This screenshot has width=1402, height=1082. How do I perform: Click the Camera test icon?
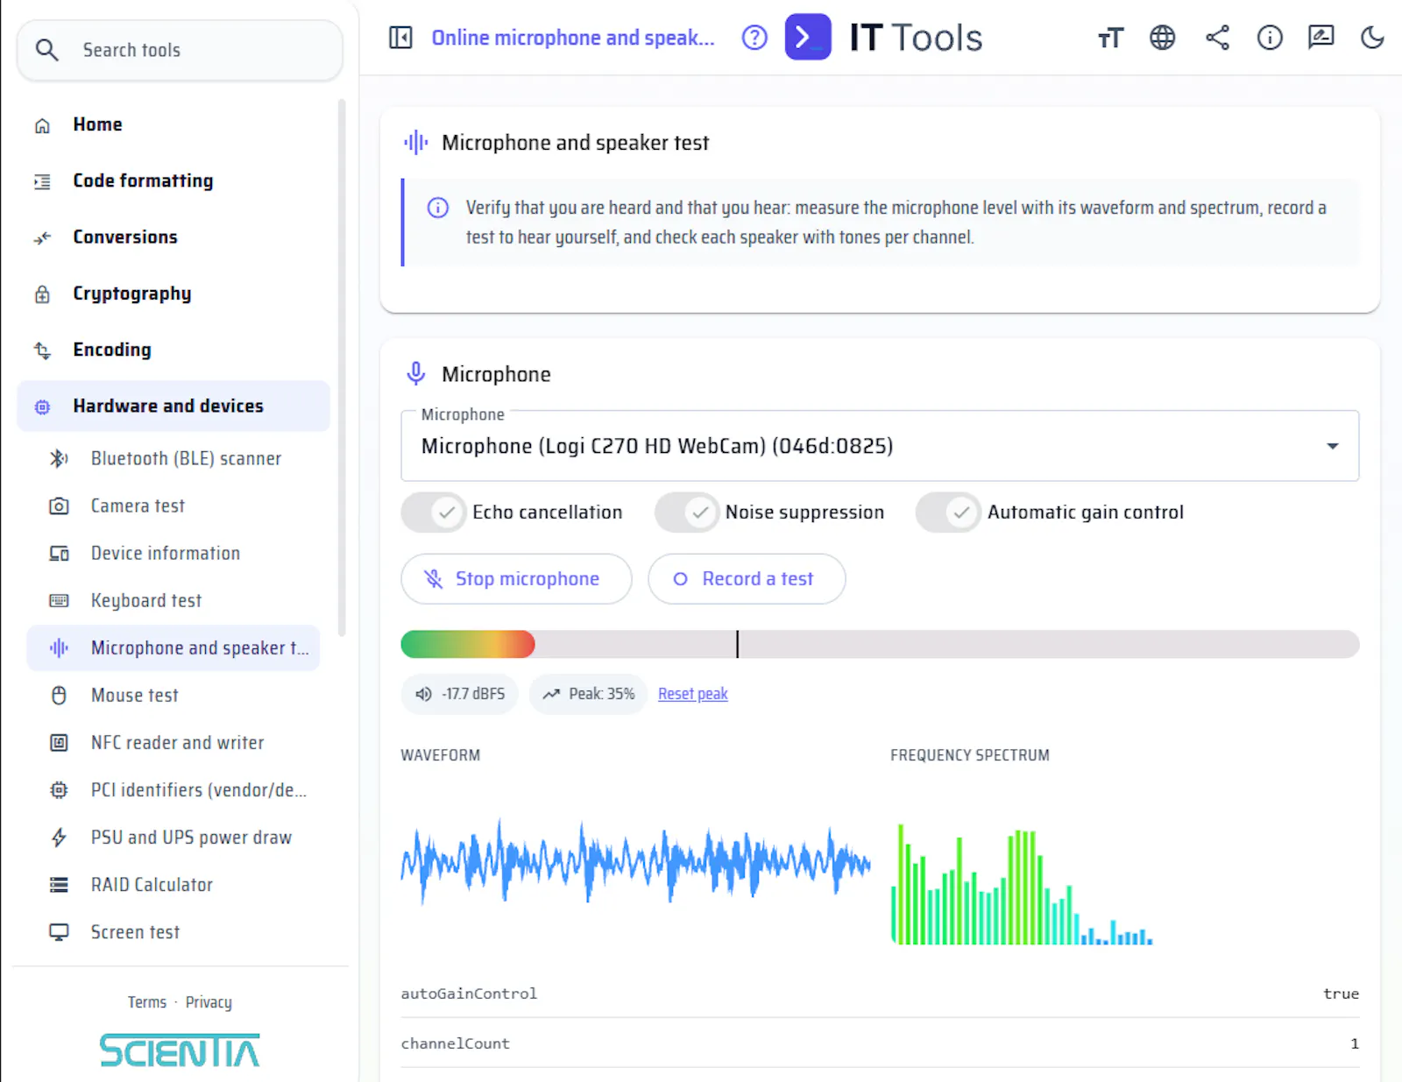(x=59, y=506)
